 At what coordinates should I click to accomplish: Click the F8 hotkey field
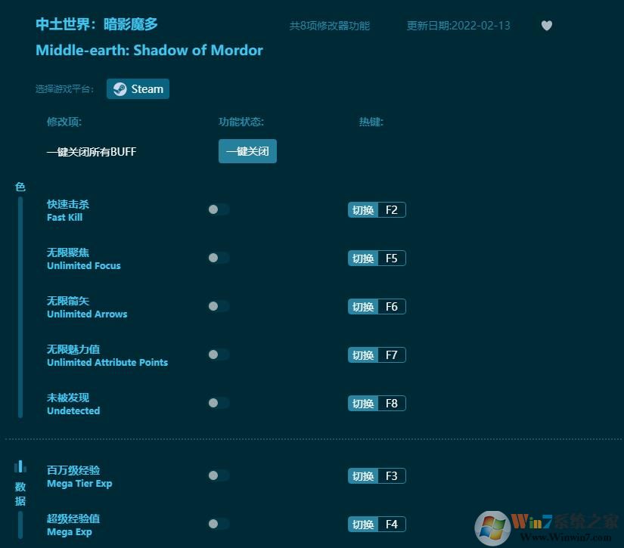(392, 404)
